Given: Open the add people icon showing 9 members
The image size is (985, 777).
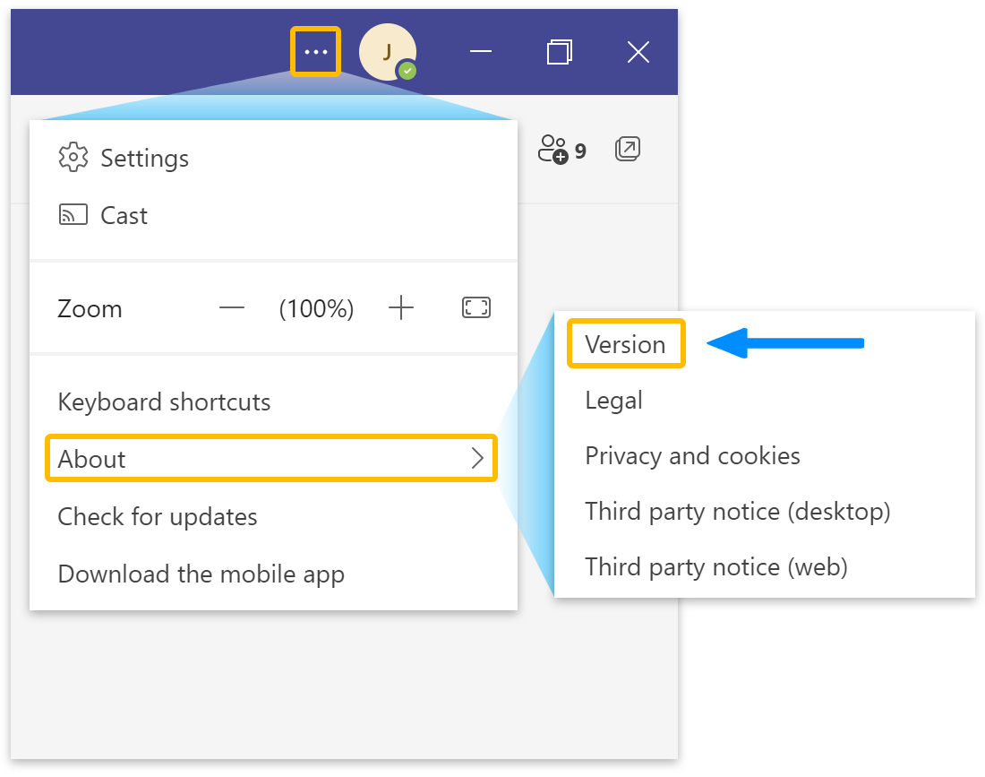Looking at the screenshot, I should click(x=554, y=150).
